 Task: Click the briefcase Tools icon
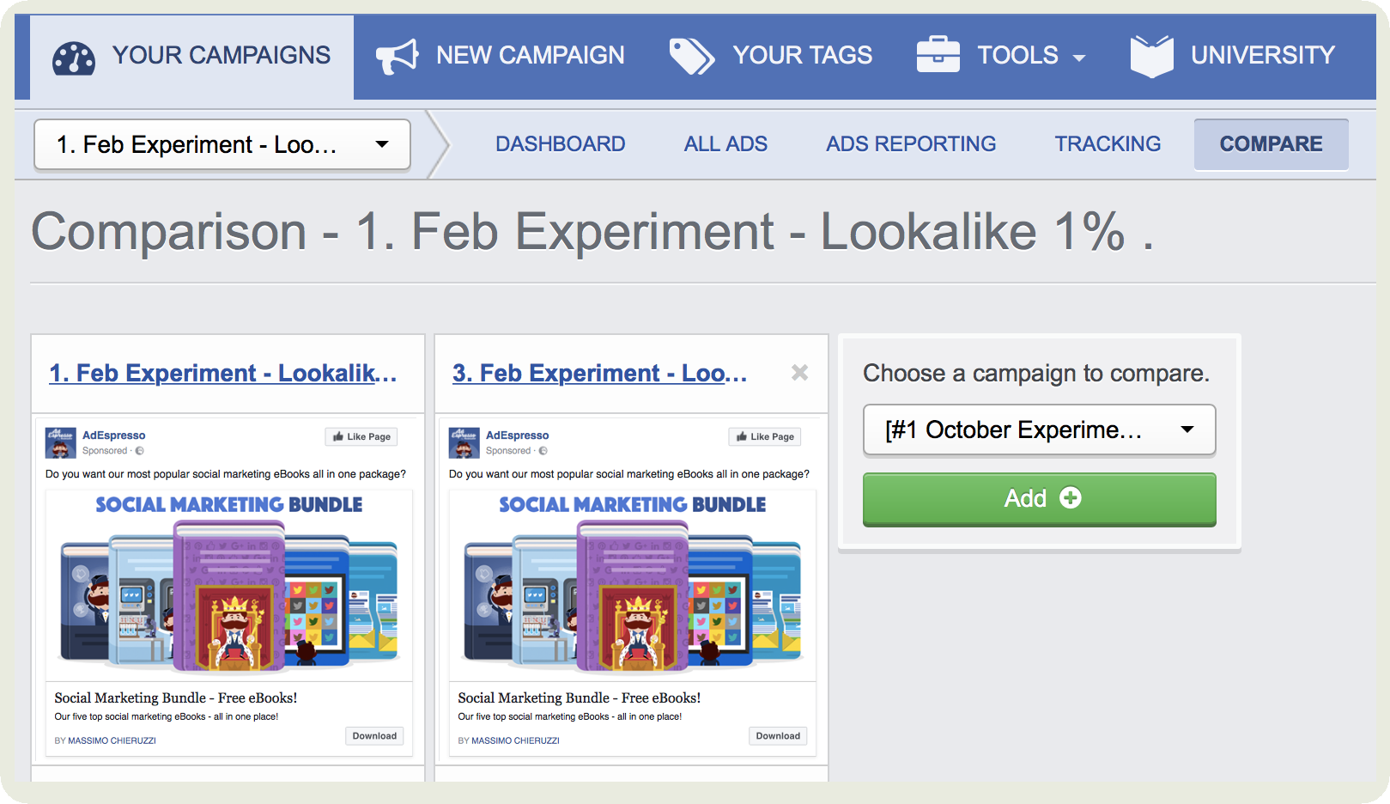pos(938,55)
